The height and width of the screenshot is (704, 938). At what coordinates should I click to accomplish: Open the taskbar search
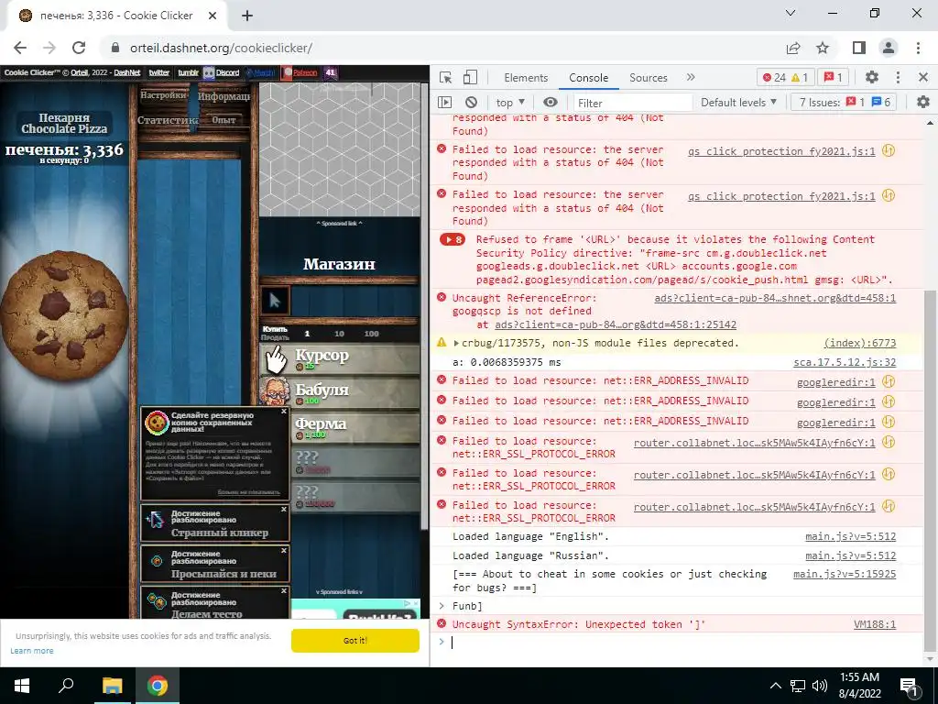(66, 686)
